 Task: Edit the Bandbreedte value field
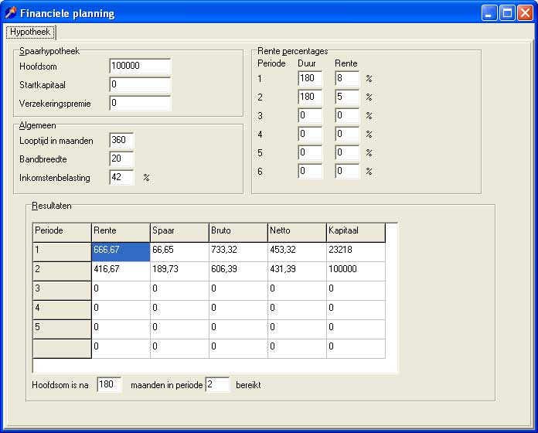coord(121,159)
